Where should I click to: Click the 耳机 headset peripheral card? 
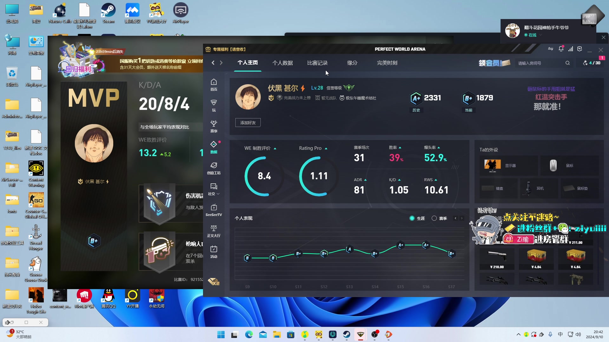[x=539, y=188]
